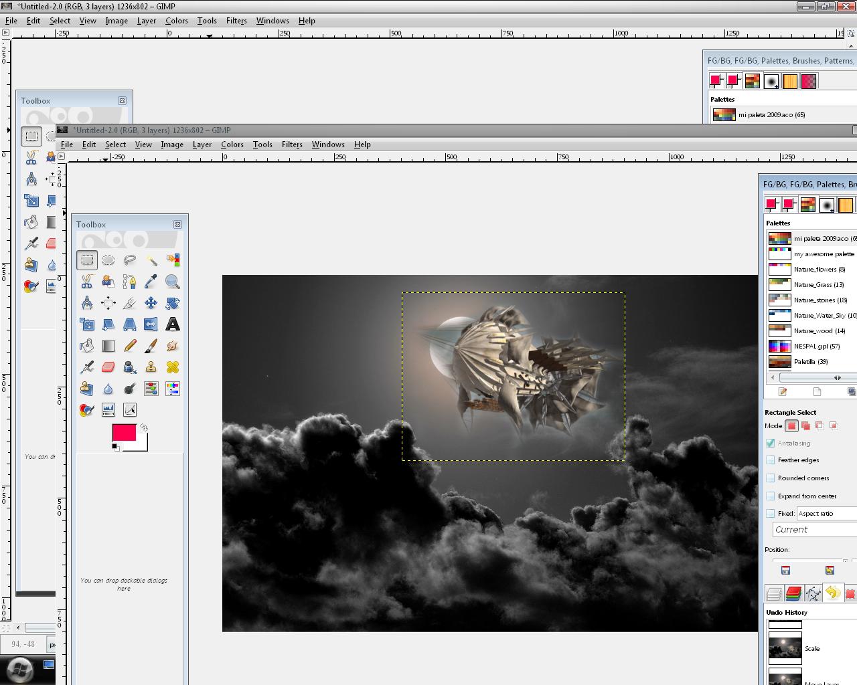The height and width of the screenshot is (685, 857).
Task: Tick the Fixed checkbox
Action: (x=771, y=513)
